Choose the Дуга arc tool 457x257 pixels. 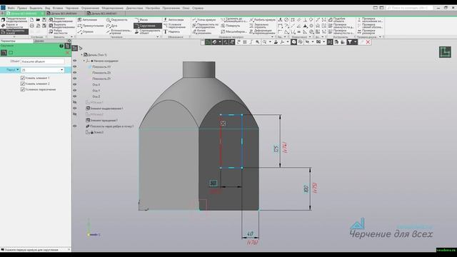112,26
